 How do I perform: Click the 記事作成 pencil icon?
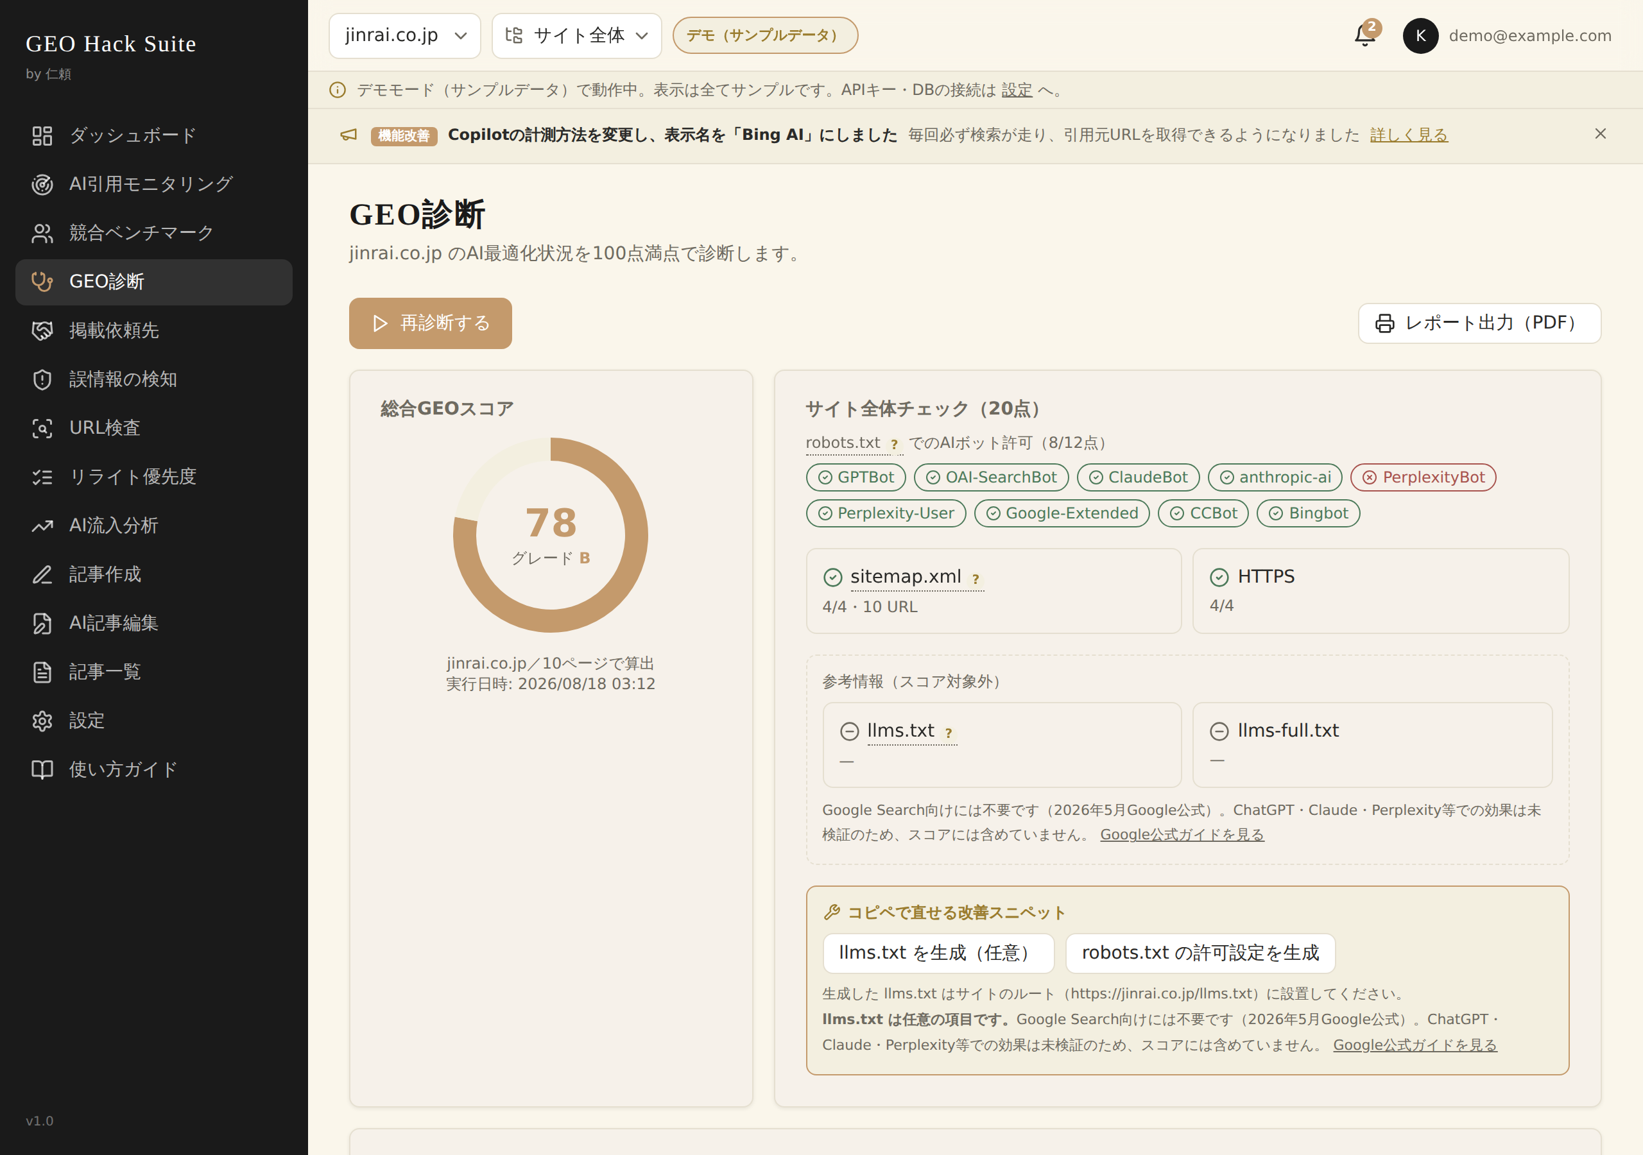(x=42, y=575)
